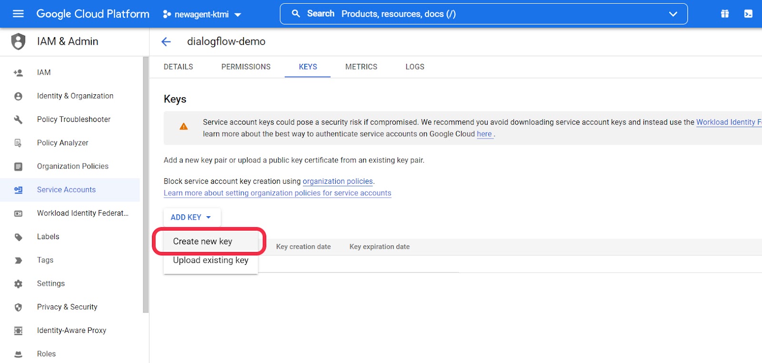762x363 pixels.
Task: Choose Upload existing key menu option
Action: (x=211, y=260)
